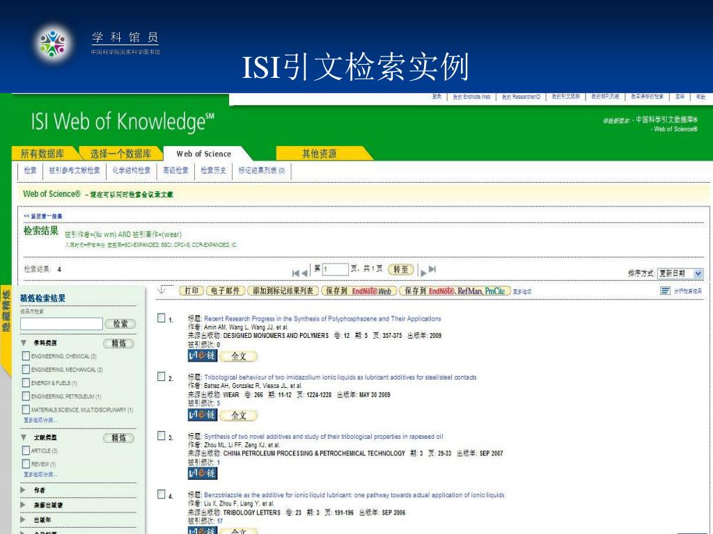Image resolution: width=713 pixels, height=534 pixels.
Task: Switch to 其他资源 tab
Action: click(319, 154)
